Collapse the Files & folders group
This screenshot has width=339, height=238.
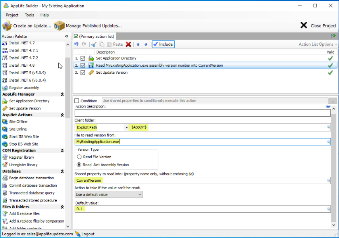pyautogui.click(x=62, y=207)
